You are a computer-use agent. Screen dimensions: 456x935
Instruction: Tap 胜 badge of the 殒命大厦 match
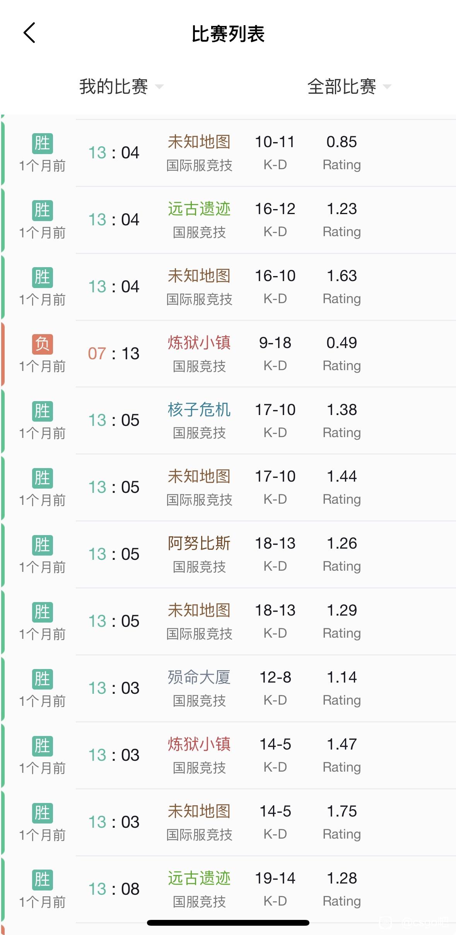[43, 679]
